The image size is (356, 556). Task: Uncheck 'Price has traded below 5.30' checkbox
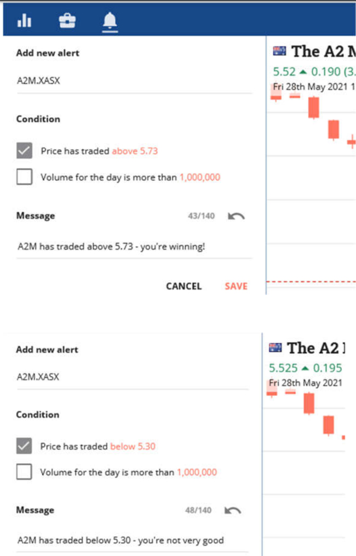[x=24, y=446]
